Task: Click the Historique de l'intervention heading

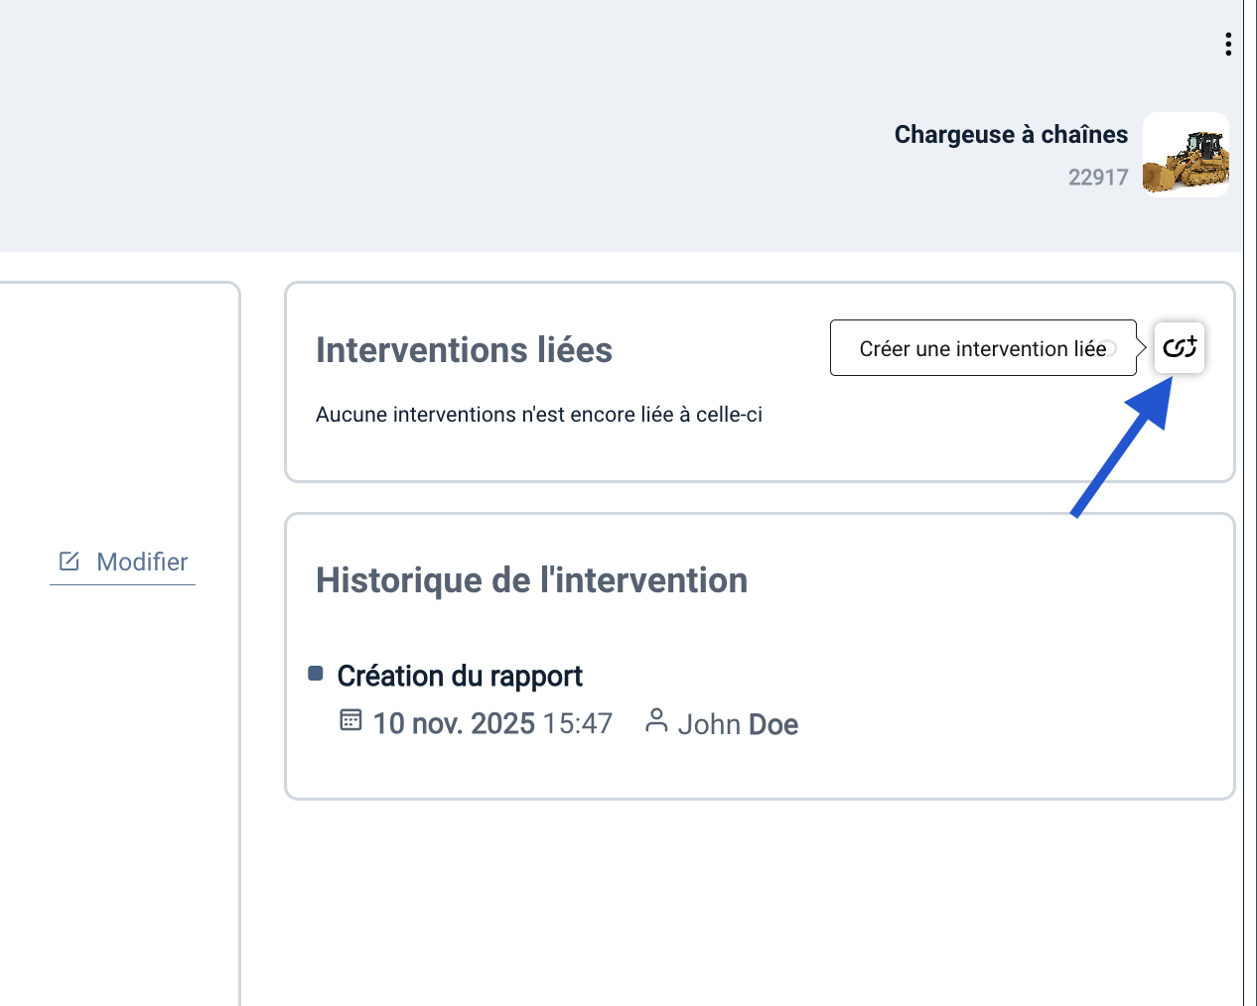Action: 531,580
